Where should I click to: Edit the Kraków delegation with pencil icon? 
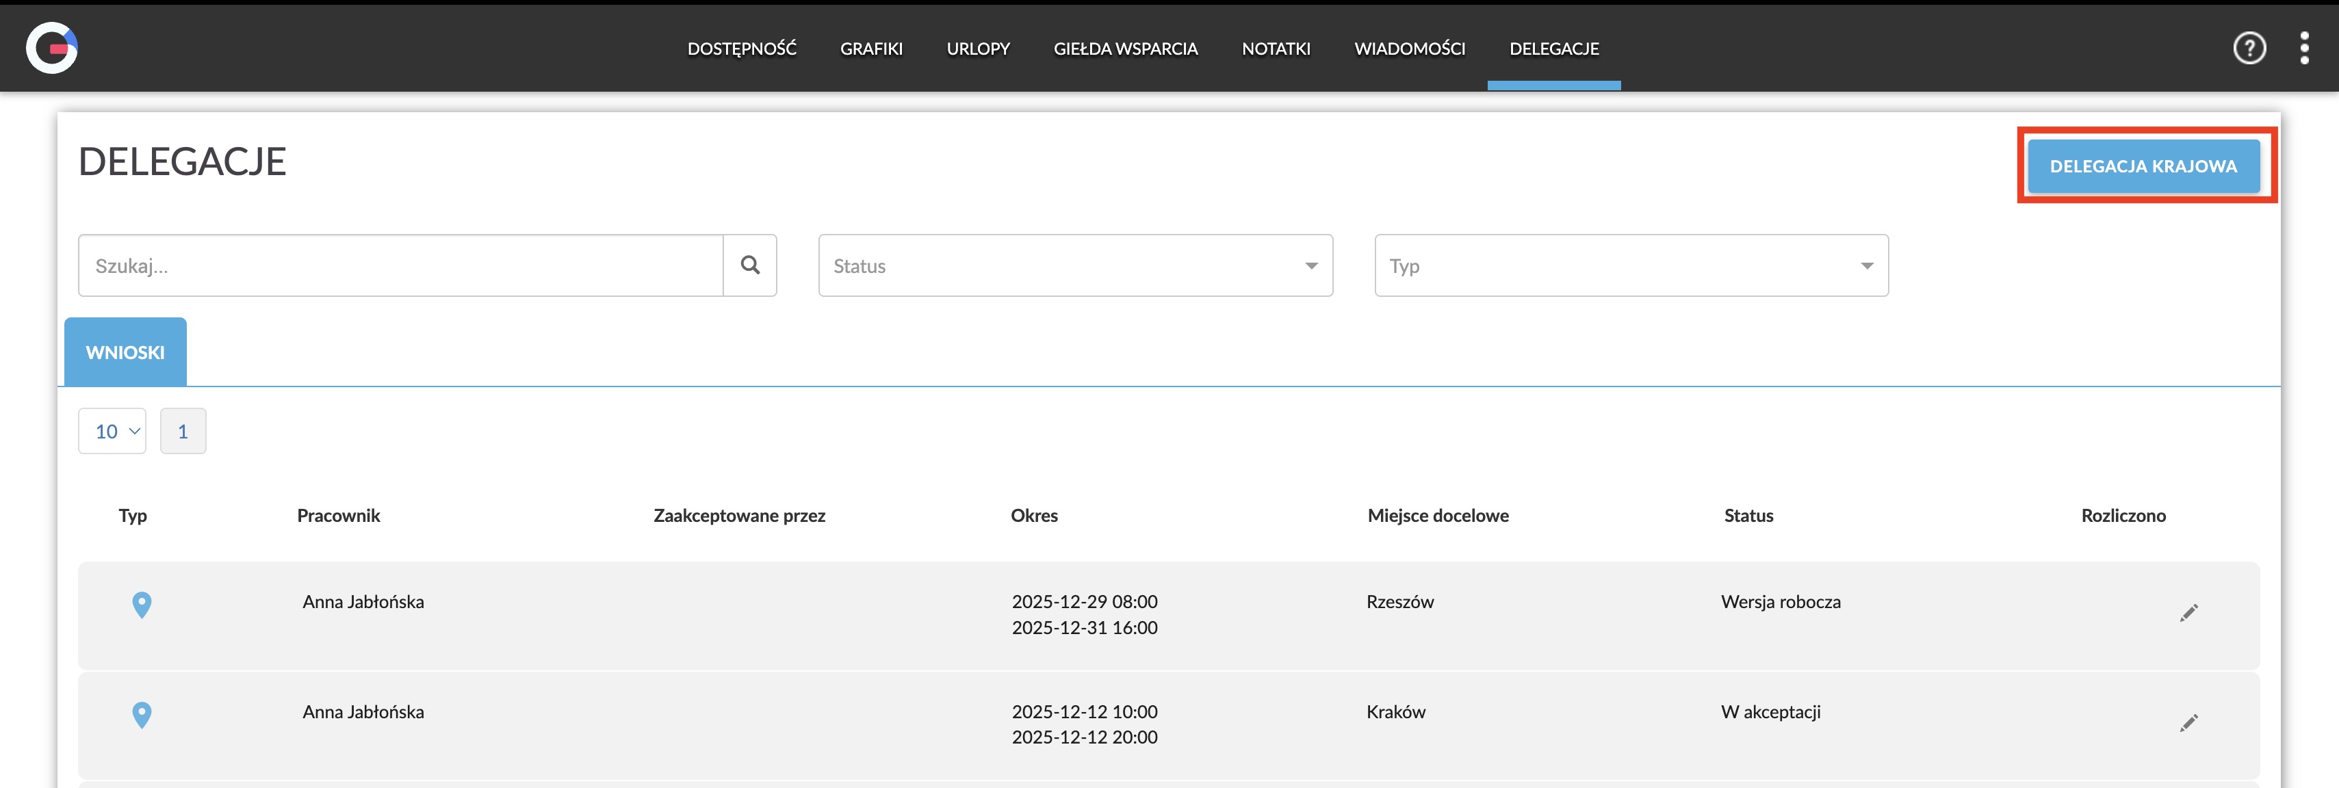pos(2188,724)
